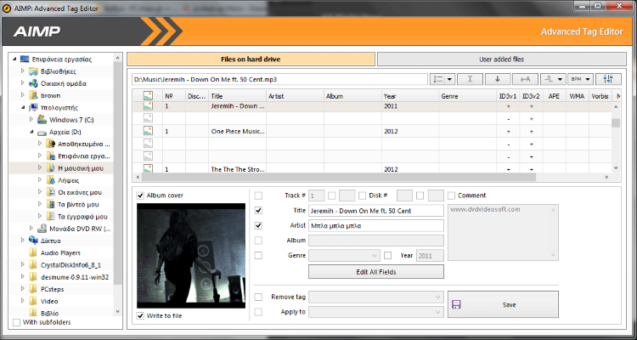Open the Genre combo box
Screen dimensions: 637x340
[x=344, y=255]
